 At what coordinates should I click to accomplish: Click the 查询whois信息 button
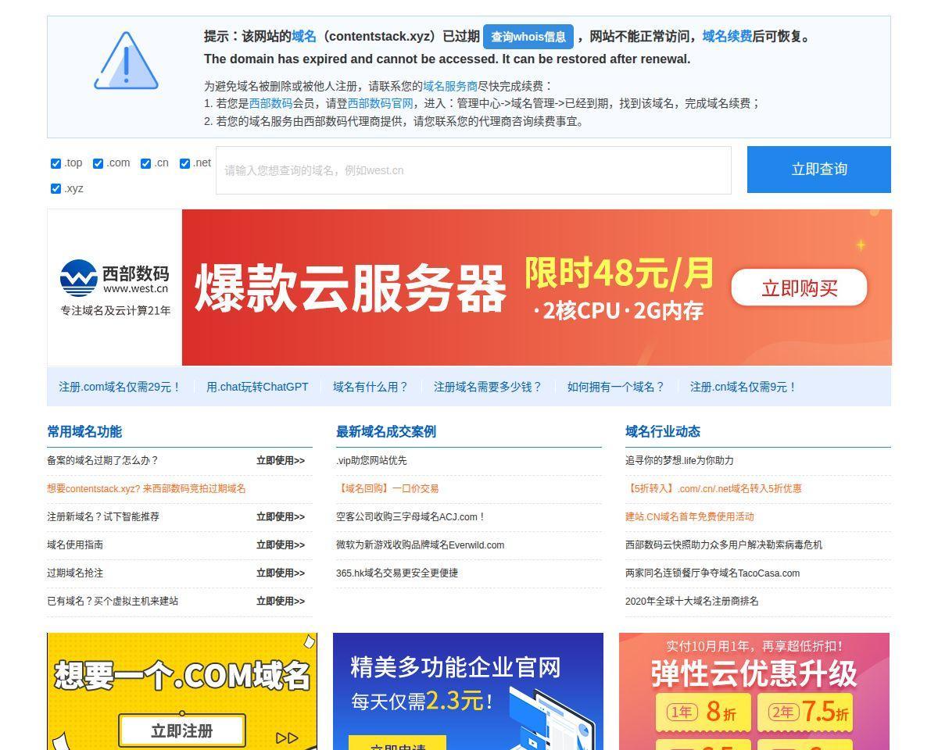pyautogui.click(x=528, y=37)
